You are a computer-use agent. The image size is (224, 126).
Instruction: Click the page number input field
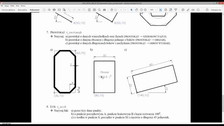point(121,10)
